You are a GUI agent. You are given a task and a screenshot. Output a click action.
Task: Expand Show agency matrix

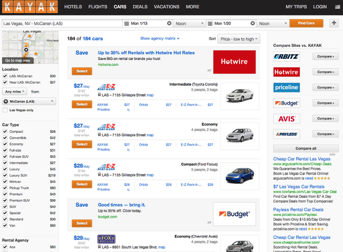pyautogui.click(x=160, y=38)
